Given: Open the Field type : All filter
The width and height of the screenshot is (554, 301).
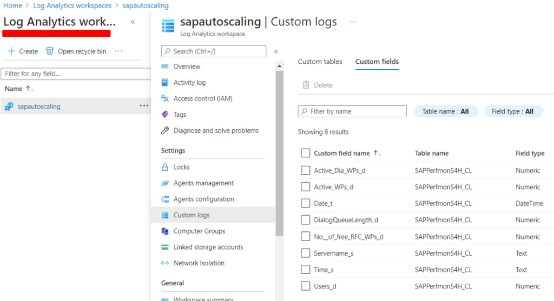Looking at the screenshot, I should tap(513, 111).
